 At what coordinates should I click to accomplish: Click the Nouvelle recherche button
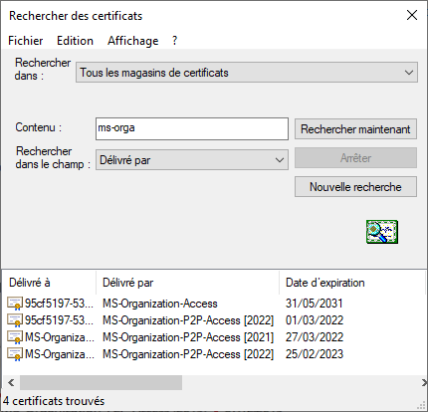pos(355,187)
